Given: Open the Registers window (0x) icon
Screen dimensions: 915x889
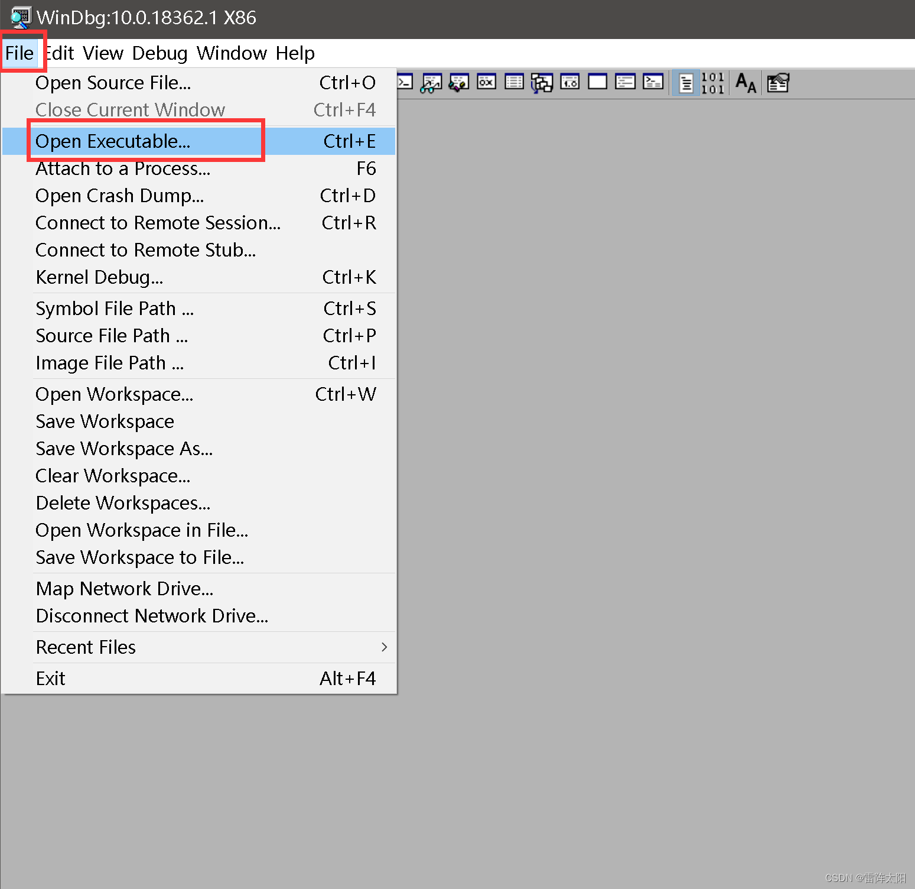Looking at the screenshot, I should click(486, 82).
